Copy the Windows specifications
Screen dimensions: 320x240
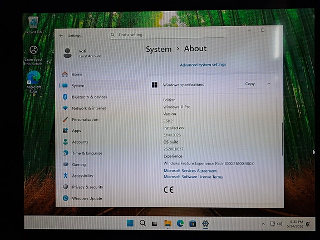[x=250, y=84]
